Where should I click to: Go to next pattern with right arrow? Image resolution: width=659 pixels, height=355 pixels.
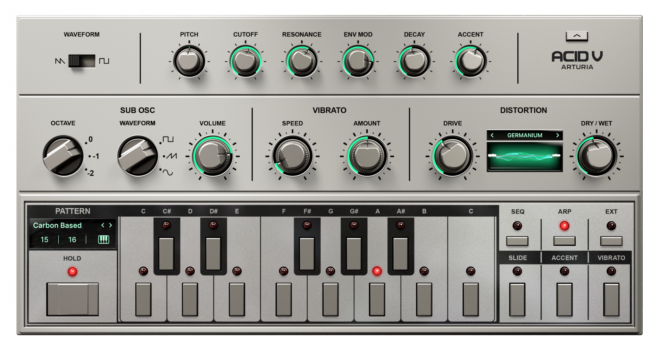111,225
